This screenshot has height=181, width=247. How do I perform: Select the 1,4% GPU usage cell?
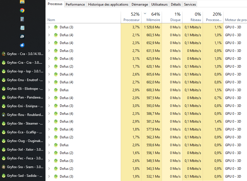(213, 122)
